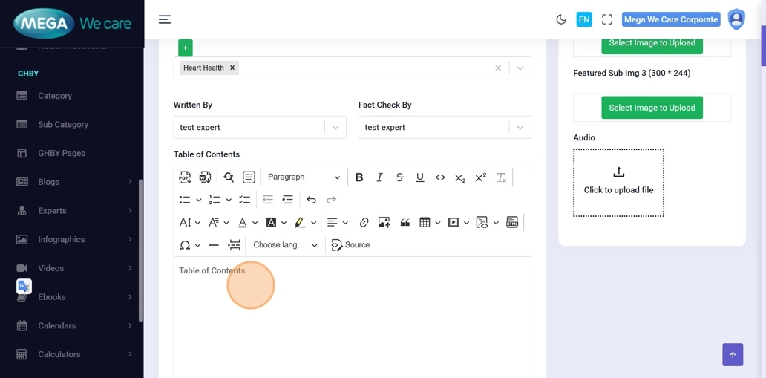
Task: Insert a horizontal line
Action: (x=214, y=245)
